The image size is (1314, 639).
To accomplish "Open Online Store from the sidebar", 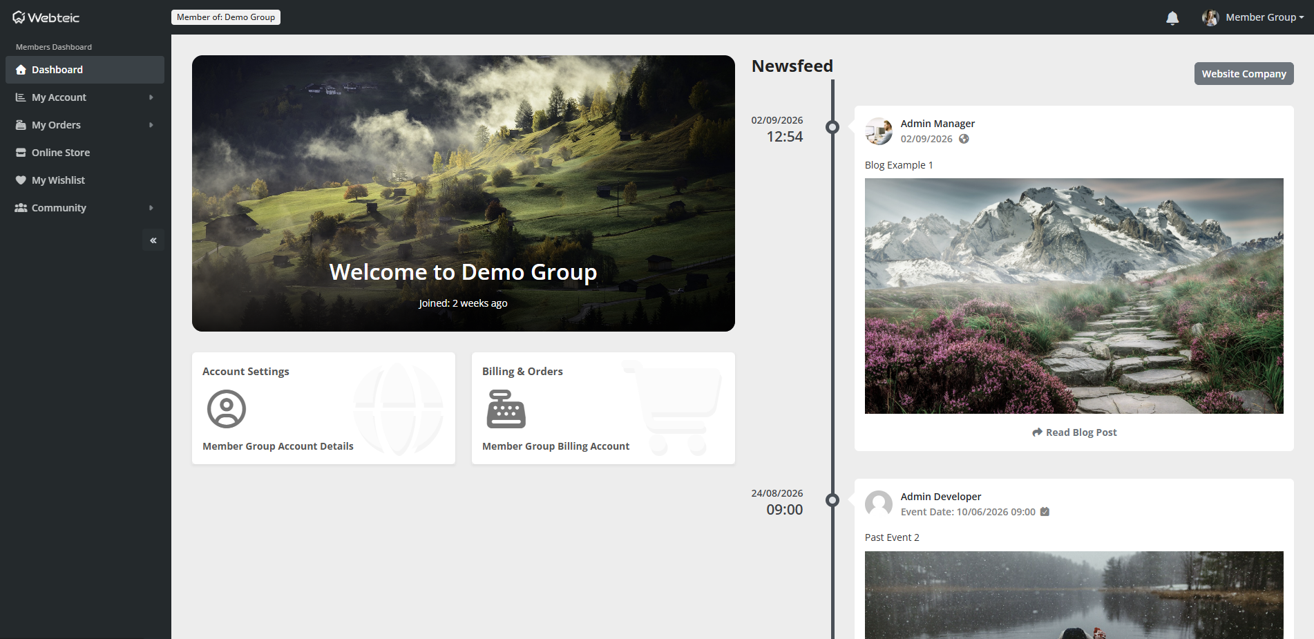I will pyautogui.click(x=85, y=153).
